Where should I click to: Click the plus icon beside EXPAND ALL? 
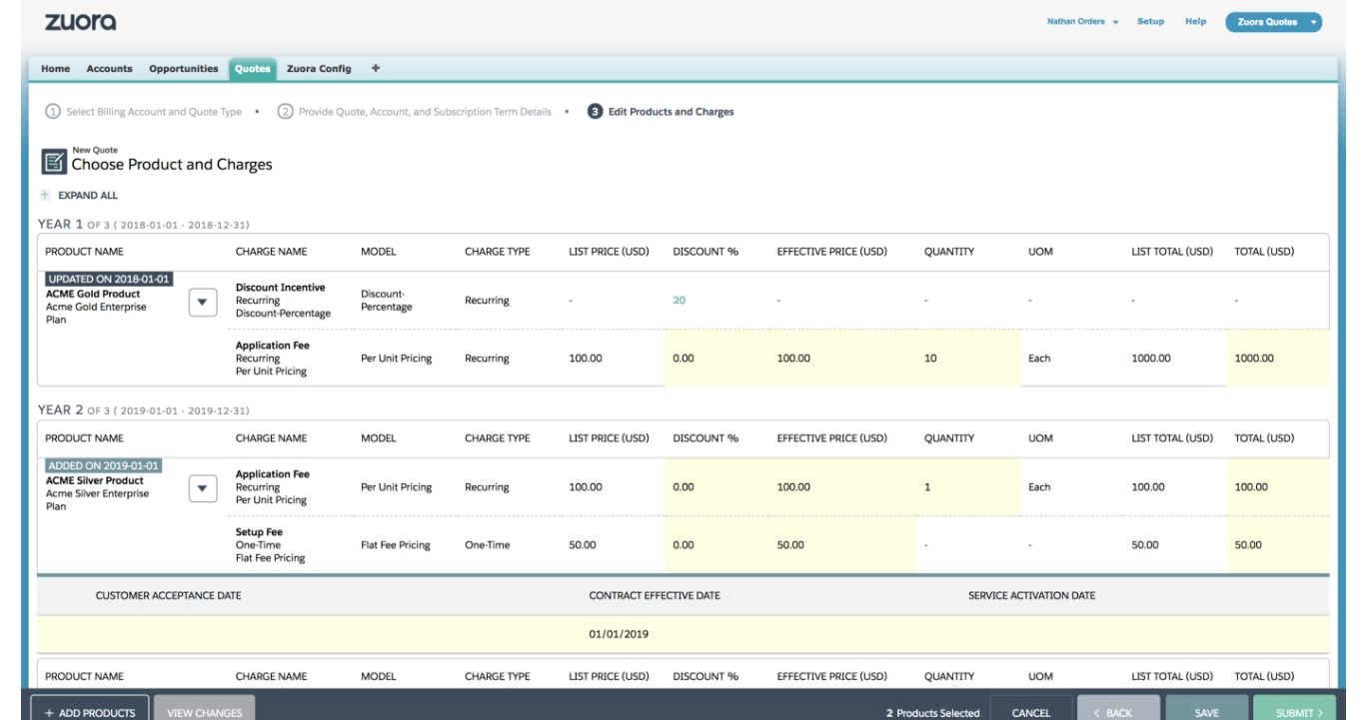tap(44, 195)
